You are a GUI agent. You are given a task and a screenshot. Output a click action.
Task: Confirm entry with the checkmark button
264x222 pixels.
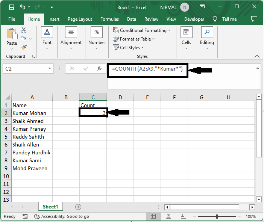(86, 68)
